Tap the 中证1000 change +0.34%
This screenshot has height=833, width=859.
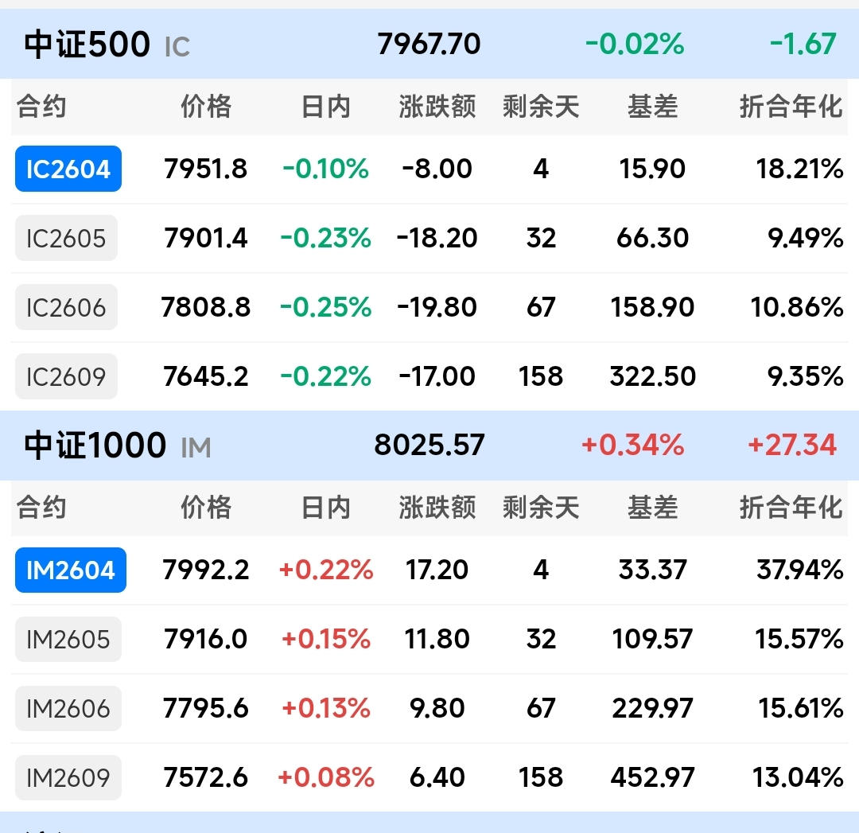point(632,445)
